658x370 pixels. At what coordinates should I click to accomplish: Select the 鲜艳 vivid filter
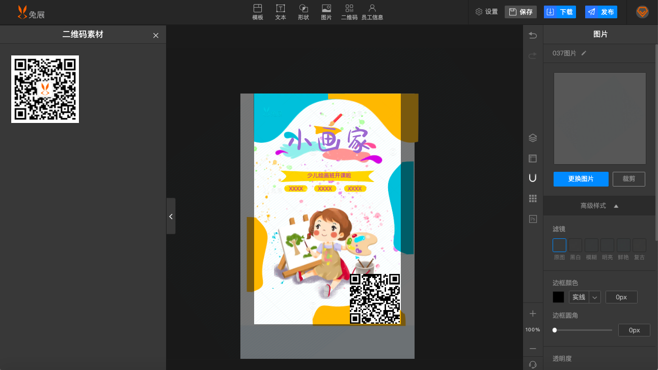pyautogui.click(x=623, y=245)
